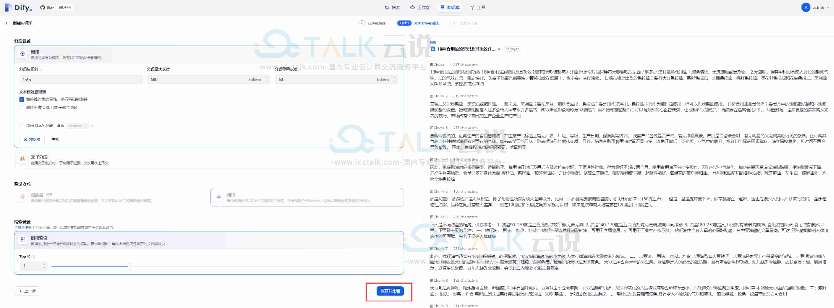The height and width of the screenshot is (308, 834).
Task: Click the Chunk-4 label icon
Action: (x=431, y=159)
